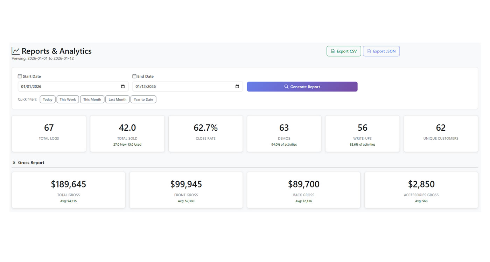Click the magnifying glass icon on Generate Report
Image resolution: width=490 pixels, height=262 pixels.
[x=286, y=87]
